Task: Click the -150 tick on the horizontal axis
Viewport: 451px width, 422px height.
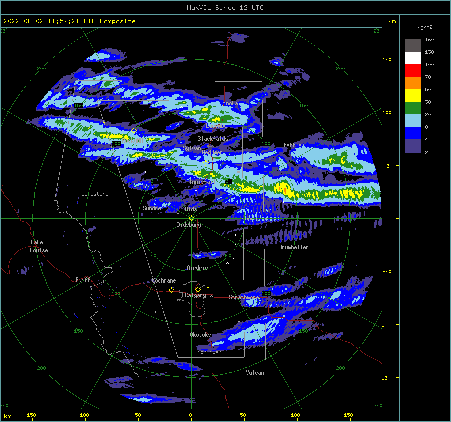Action: [x=30, y=415]
